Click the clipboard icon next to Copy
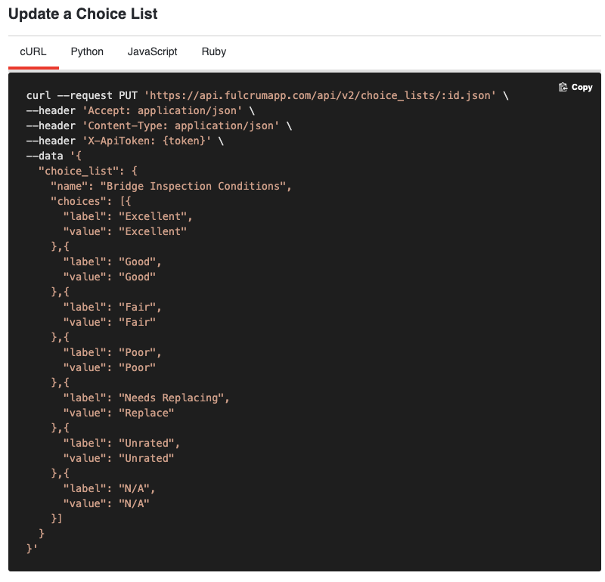Image resolution: width=605 pixels, height=582 pixels. (x=563, y=88)
